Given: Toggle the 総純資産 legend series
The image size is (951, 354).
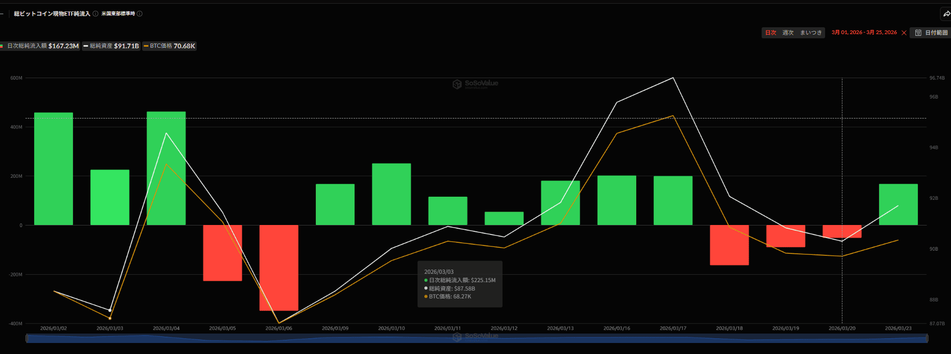Looking at the screenshot, I should (111, 46).
